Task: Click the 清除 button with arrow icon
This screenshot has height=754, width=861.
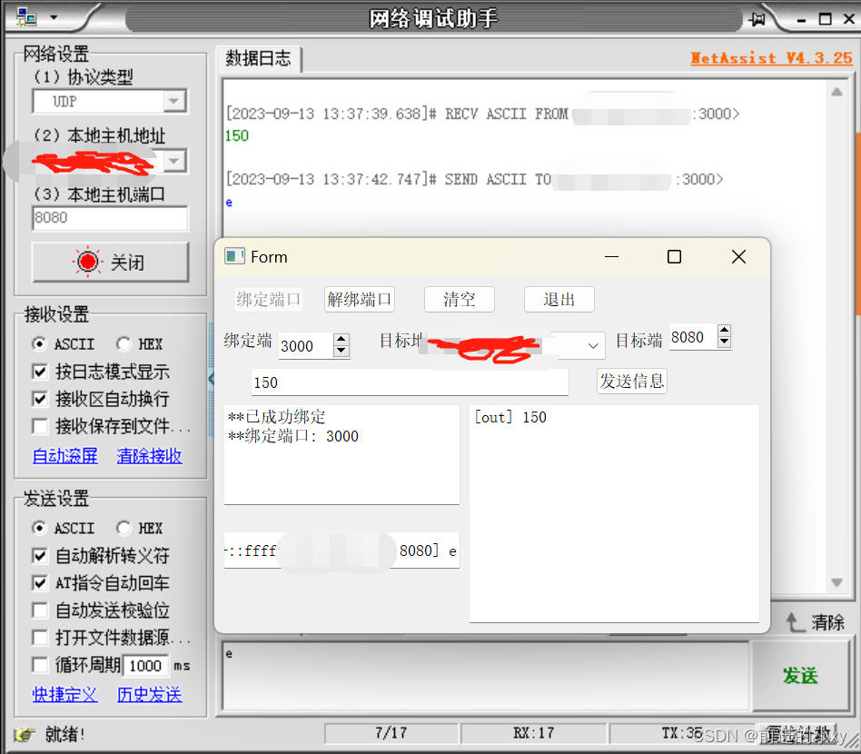Action: pos(815,622)
